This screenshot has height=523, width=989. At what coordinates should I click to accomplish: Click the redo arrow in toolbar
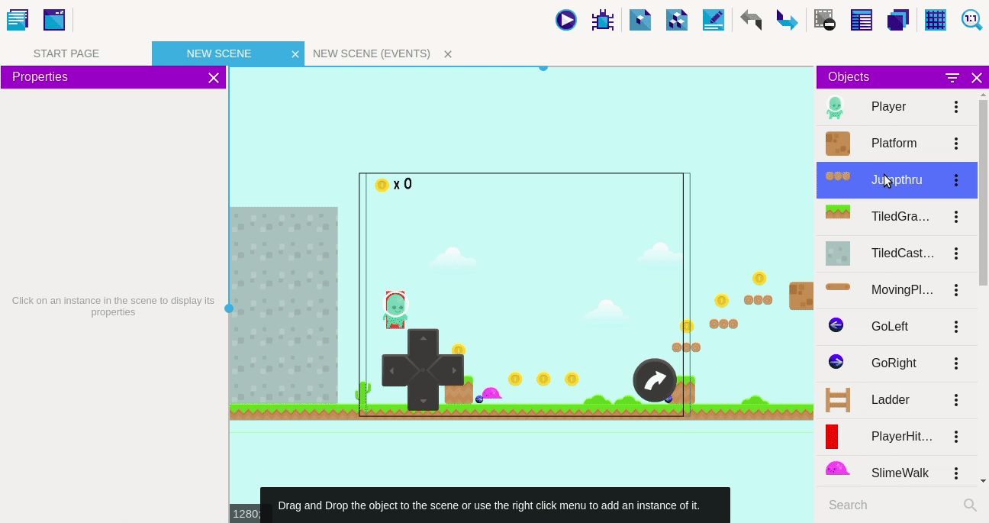coord(787,20)
